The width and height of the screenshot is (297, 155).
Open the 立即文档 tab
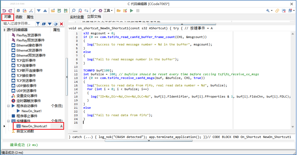point(94,17)
